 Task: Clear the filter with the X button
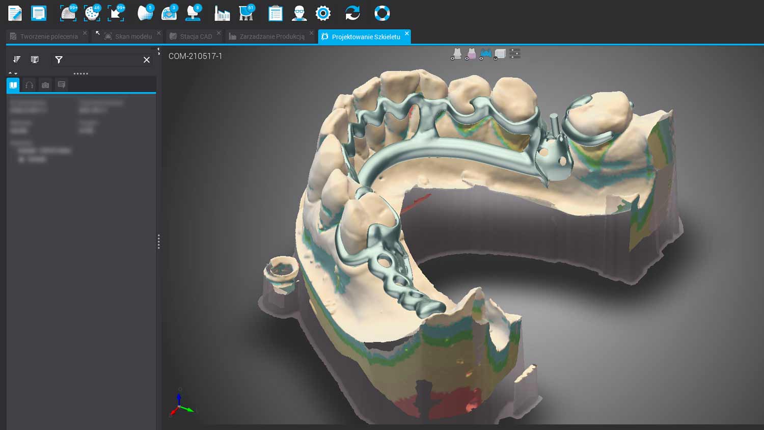coord(147,60)
